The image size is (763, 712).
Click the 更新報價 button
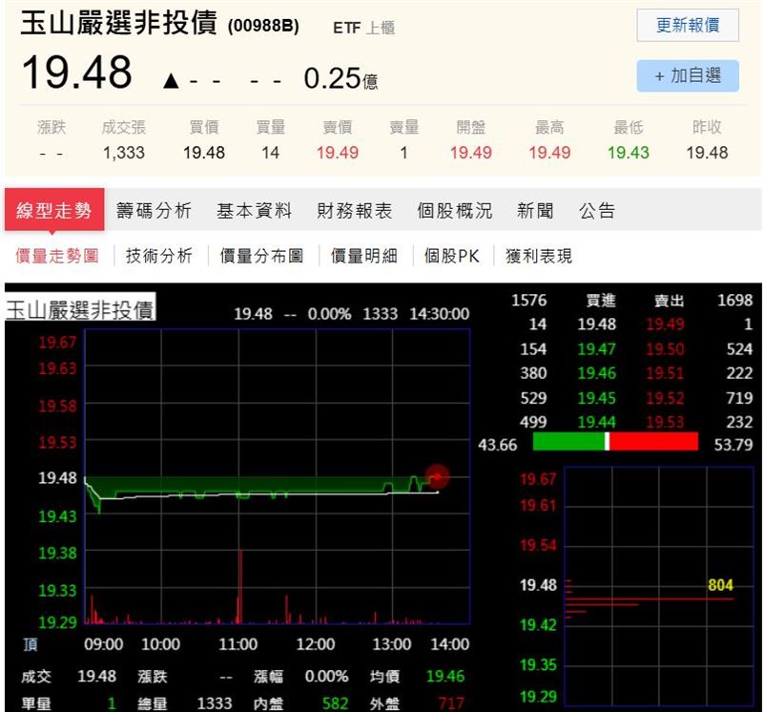(x=687, y=25)
